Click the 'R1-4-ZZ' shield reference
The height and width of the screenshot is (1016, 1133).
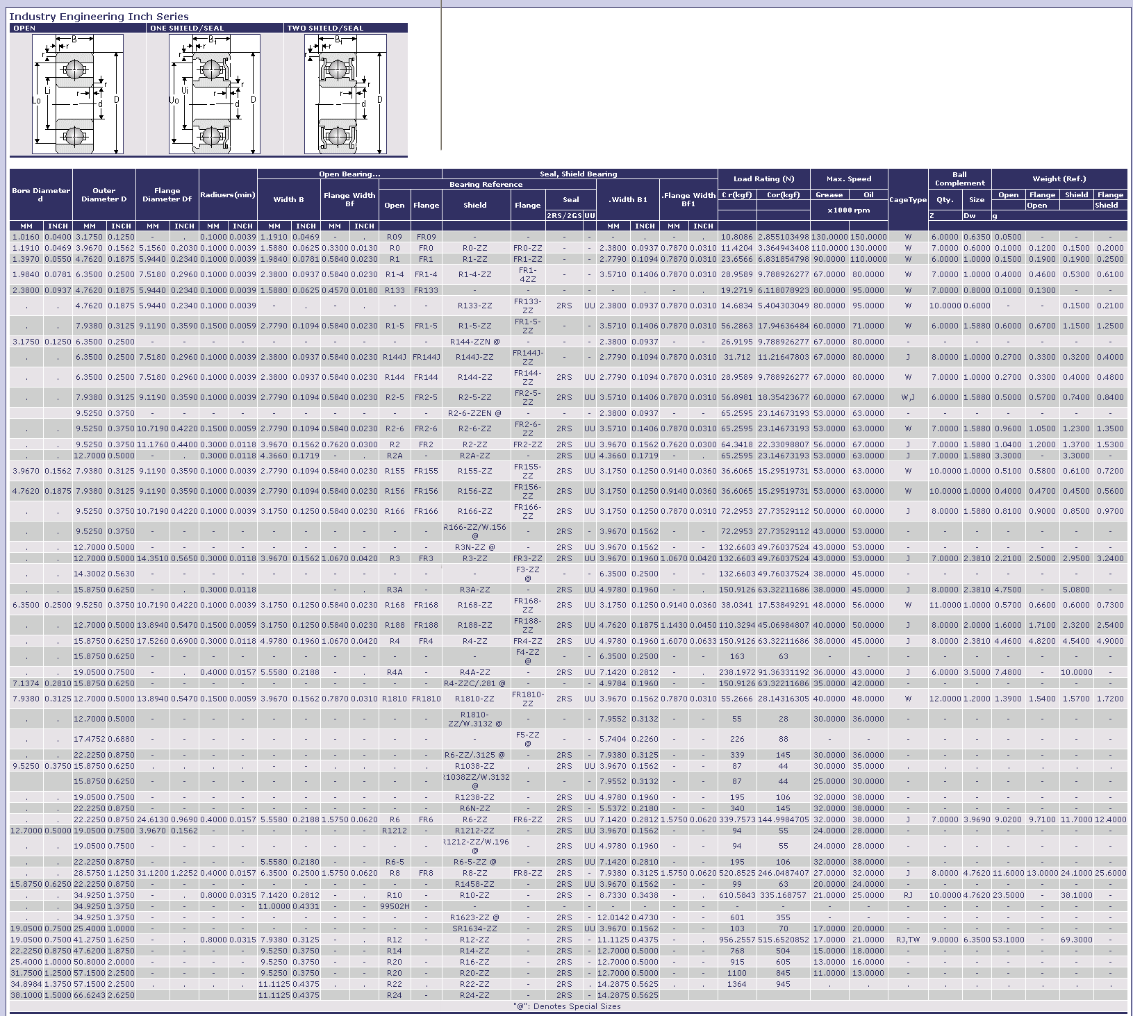pos(475,274)
